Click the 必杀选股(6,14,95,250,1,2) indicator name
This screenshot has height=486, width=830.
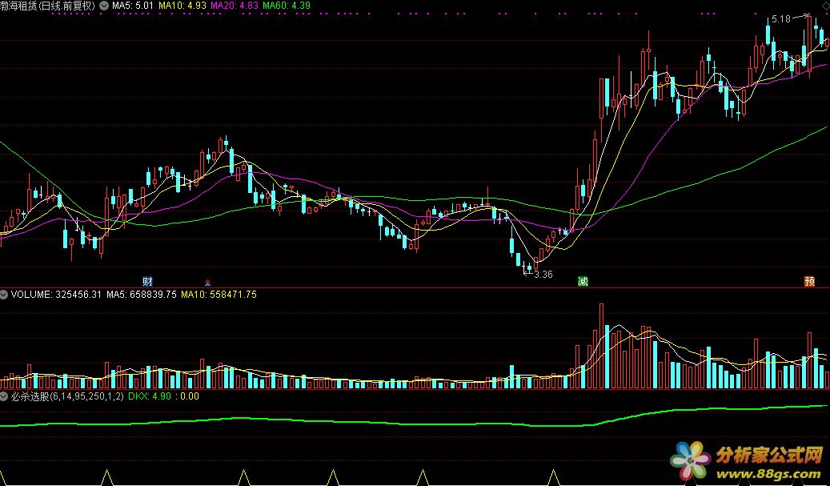point(67,396)
